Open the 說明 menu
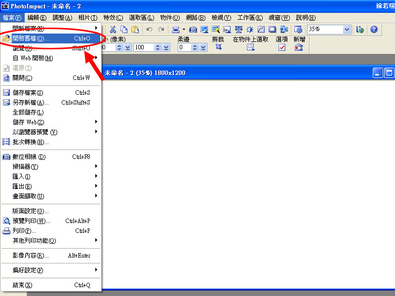This screenshot has height=296, width=395. (x=306, y=18)
